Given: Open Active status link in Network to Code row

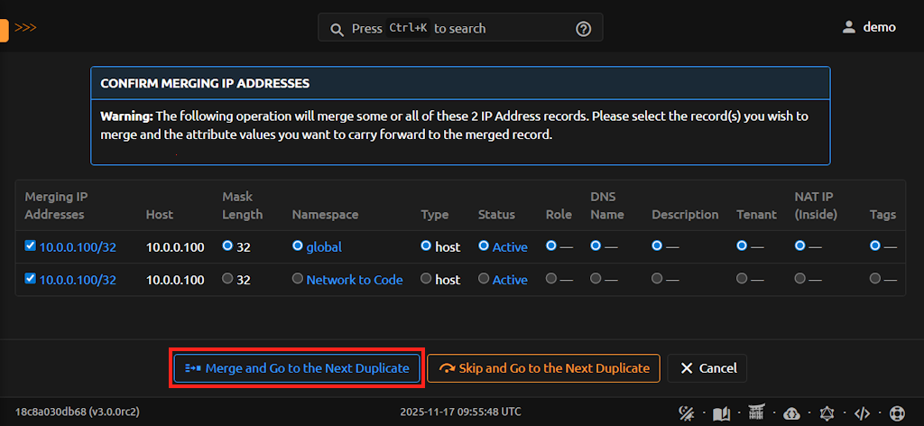Looking at the screenshot, I should [510, 280].
